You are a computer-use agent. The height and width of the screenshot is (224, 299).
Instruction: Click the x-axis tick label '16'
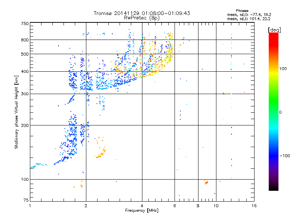(254, 206)
